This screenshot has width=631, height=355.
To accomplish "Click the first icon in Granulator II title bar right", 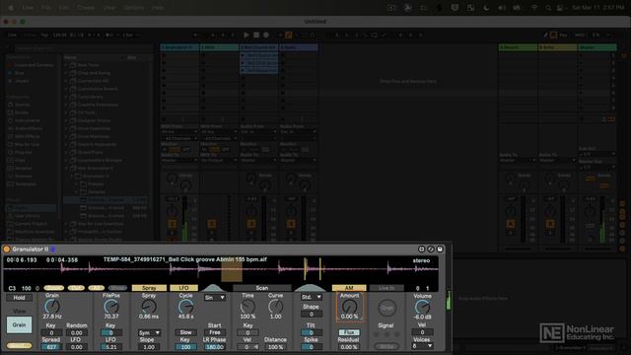I will (421, 249).
